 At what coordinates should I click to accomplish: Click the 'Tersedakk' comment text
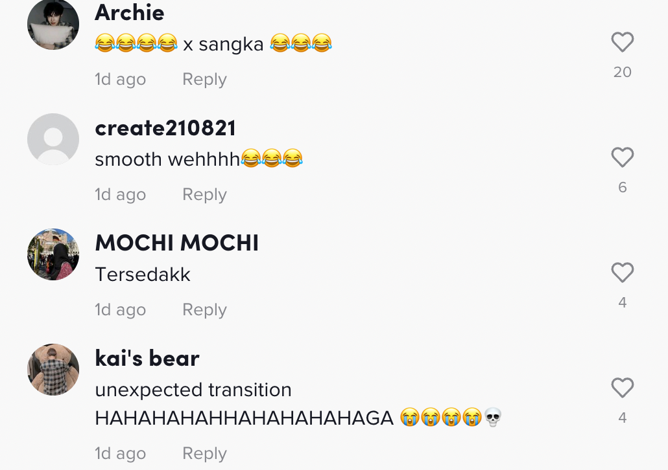tap(143, 274)
